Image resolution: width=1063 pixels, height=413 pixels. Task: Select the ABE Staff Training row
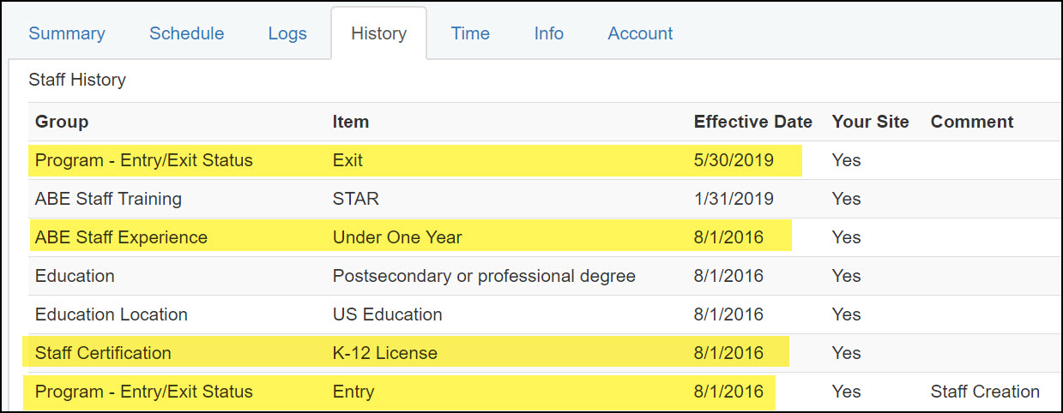pyautogui.click(x=108, y=199)
